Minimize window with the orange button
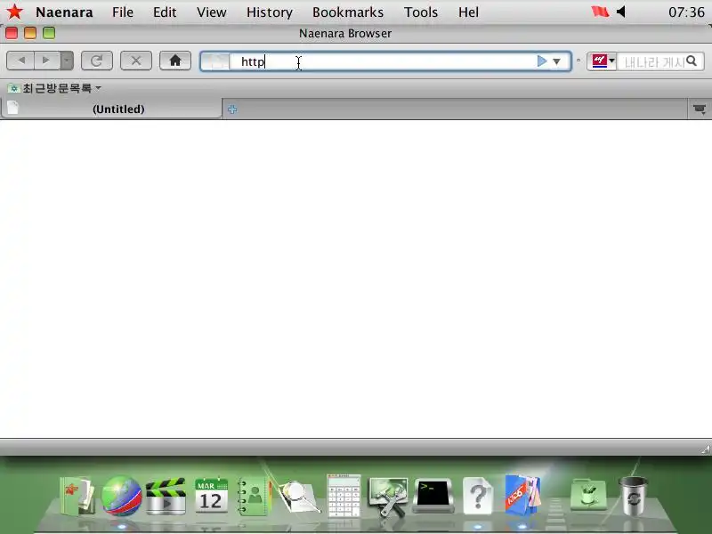This screenshot has height=534, width=712. [30, 33]
